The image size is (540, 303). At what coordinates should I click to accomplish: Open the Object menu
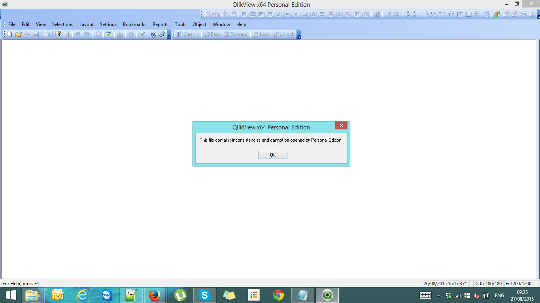click(200, 24)
